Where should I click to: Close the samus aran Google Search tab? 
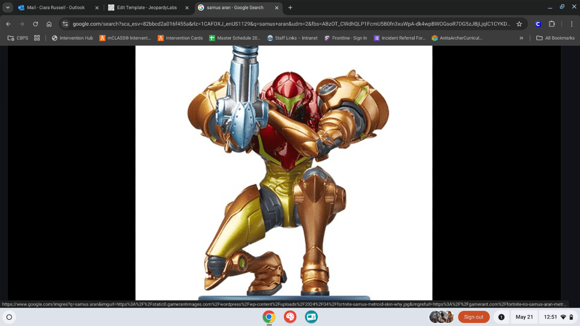[276, 7]
